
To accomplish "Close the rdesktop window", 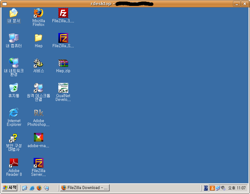I will [x=245, y=4].
